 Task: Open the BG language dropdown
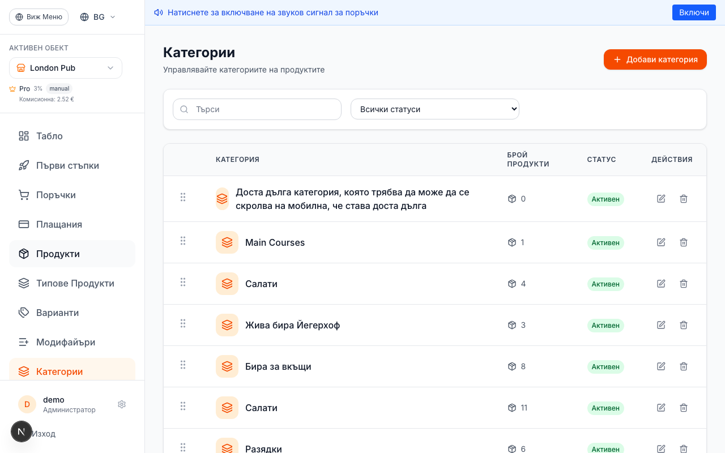pos(97,16)
